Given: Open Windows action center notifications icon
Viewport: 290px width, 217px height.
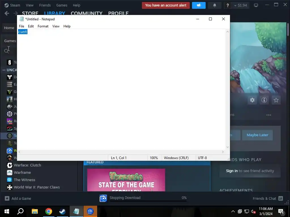Looking at the screenshot, I should click(x=281, y=211).
